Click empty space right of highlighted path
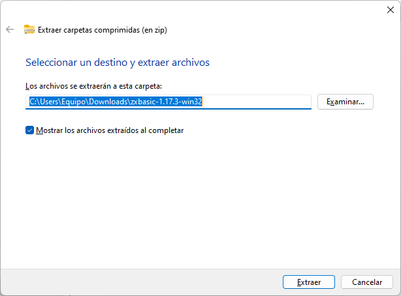 pyautogui.click(x=257, y=102)
